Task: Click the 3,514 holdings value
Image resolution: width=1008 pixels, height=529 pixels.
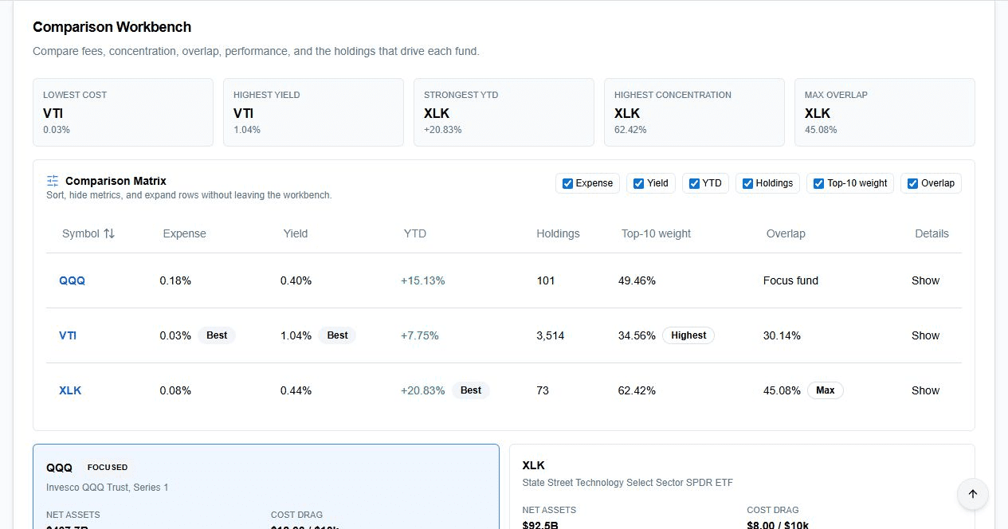Action: pyautogui.click(x=551, y=335)
